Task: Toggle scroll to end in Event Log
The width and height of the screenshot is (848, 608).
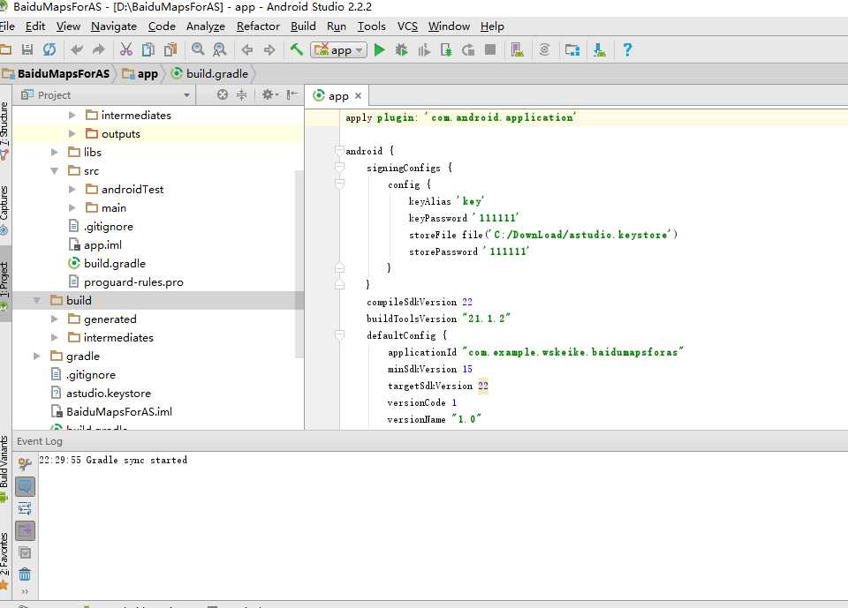Action: coord(25,530)
